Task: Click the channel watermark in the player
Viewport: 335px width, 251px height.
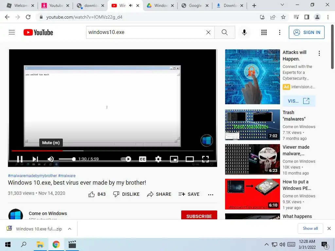Action: tap(207, 141)
